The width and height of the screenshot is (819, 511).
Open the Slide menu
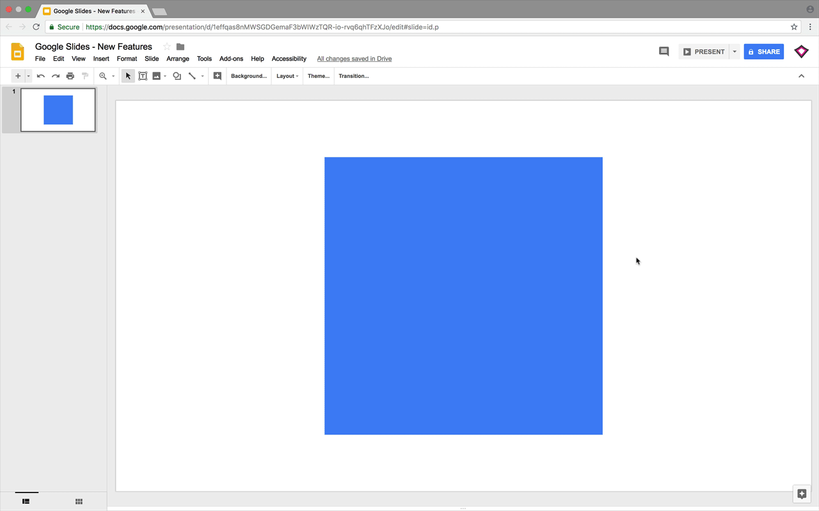(152, 59)
